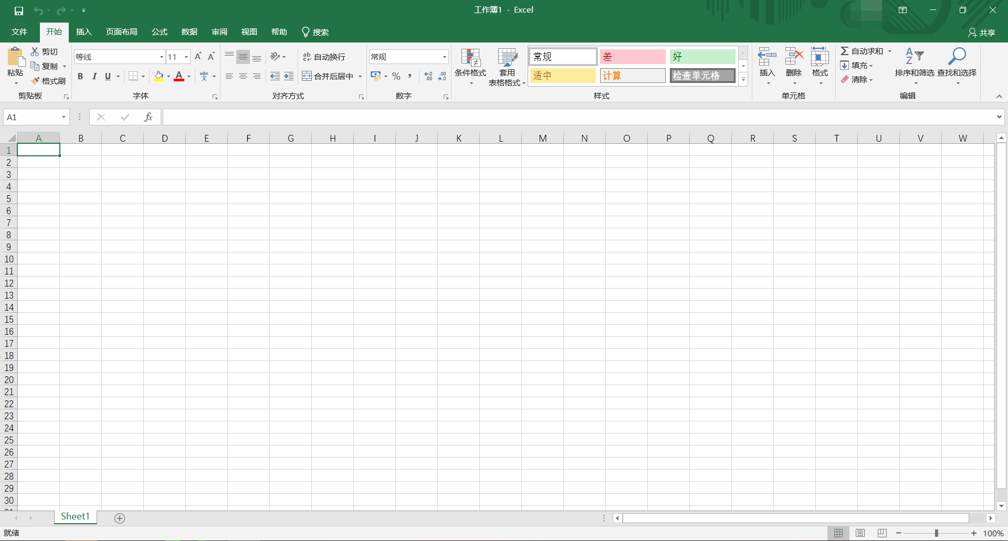Click the Find and Select magnifier icon

click(957, 57)
